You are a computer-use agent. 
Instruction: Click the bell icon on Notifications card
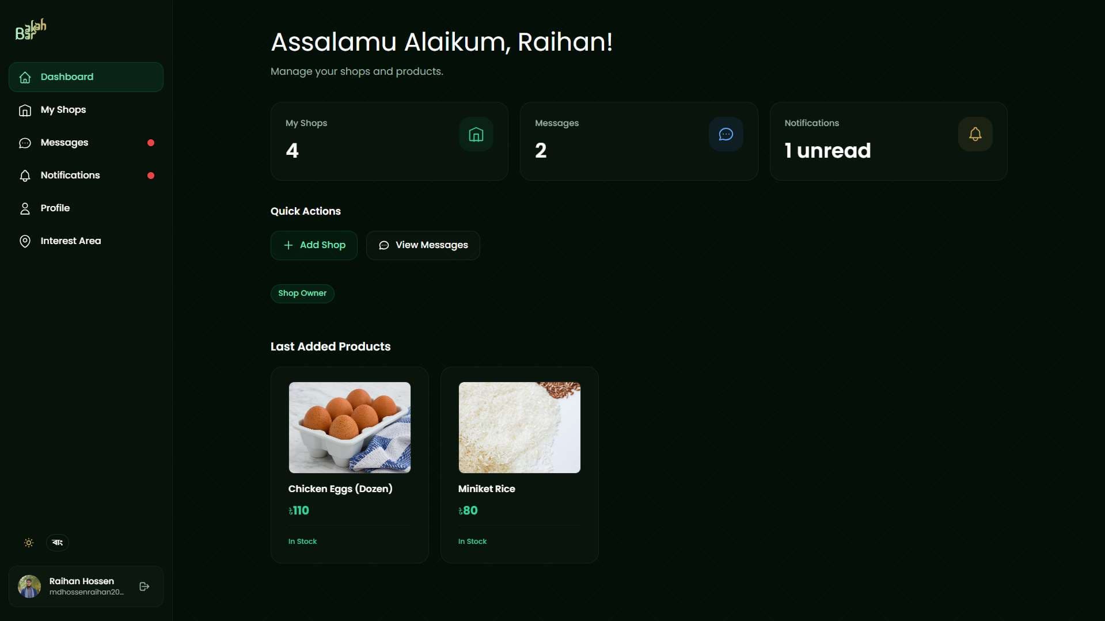(975, 134)
